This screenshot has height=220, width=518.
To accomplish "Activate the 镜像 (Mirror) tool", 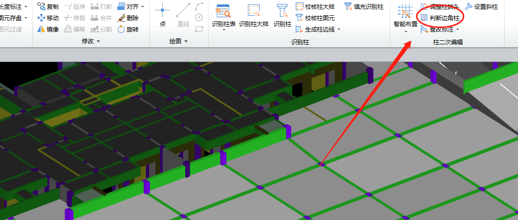I will tap(48, 30).
